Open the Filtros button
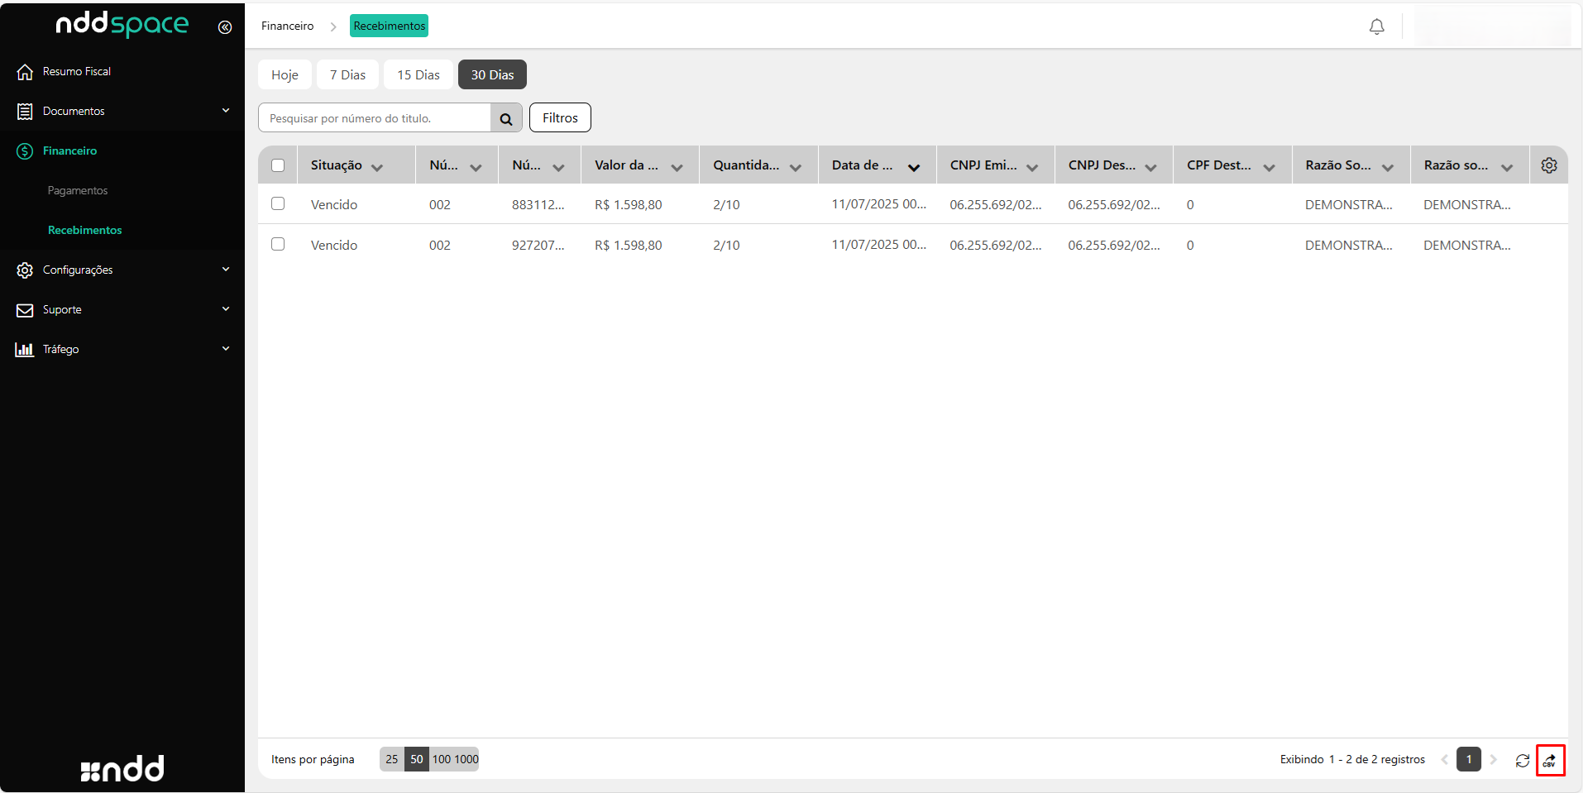This screenshot has width=1583, height=793. click(x=560, y=117)
